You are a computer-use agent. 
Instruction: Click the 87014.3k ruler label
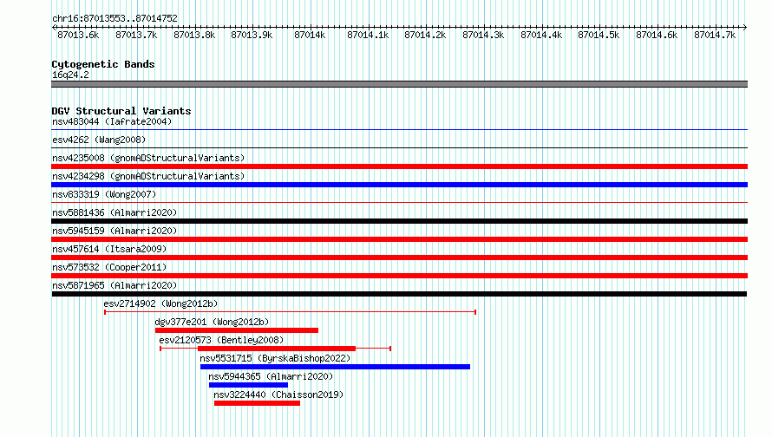(x=483, y=35)
